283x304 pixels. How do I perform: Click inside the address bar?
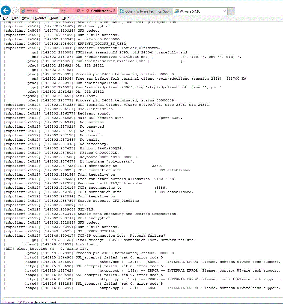tap(52, 11)
